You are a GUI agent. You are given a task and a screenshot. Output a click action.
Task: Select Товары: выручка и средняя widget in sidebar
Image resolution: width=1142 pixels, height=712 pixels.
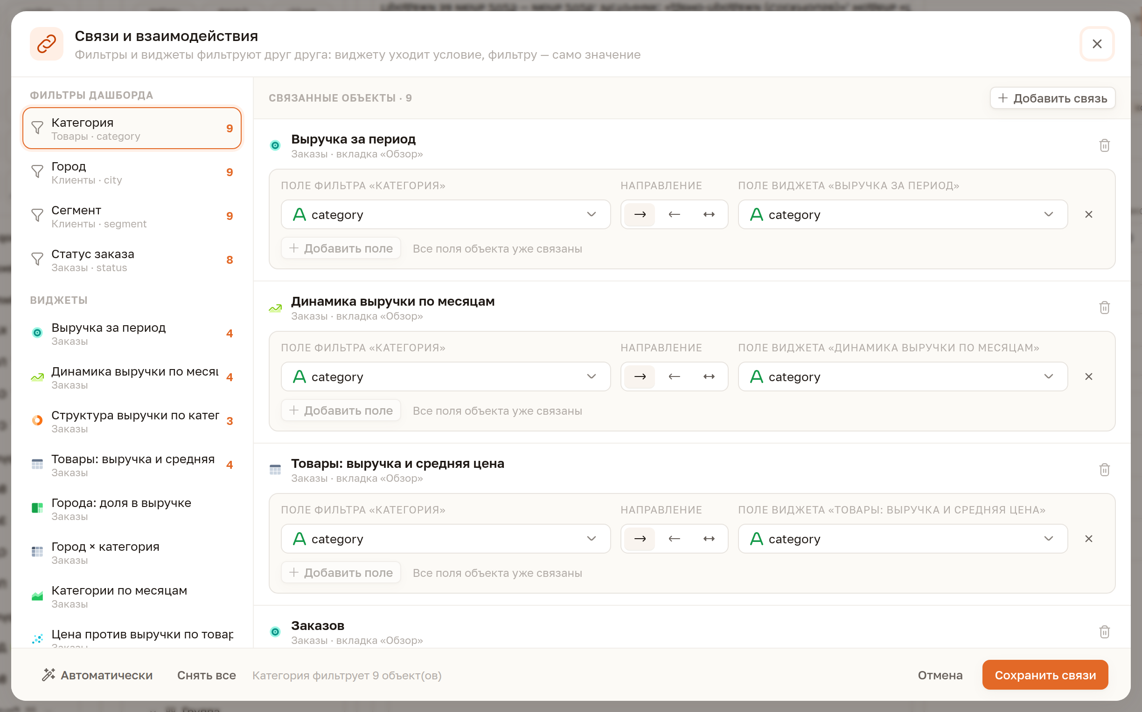(132, 465)
